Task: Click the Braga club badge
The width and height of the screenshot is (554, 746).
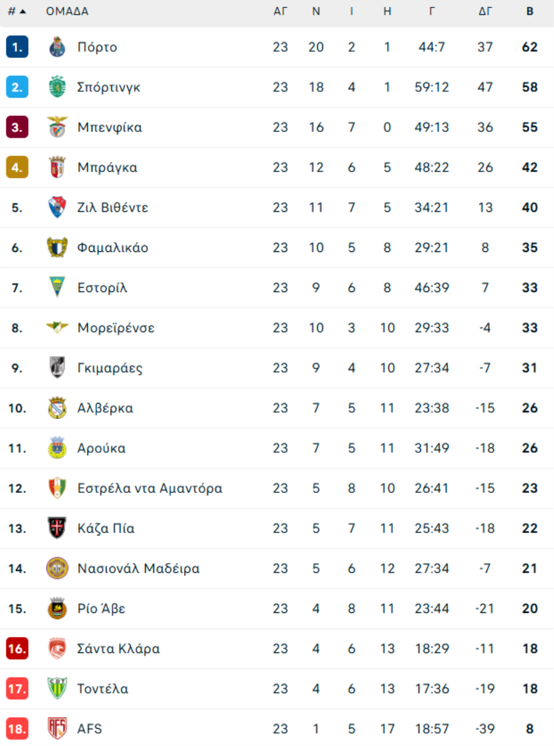Action: (x=57, y=168)
